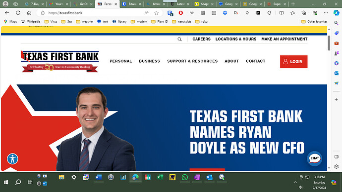
Task: Open the Windows Start menu
Action: click(x=6, y=182)
